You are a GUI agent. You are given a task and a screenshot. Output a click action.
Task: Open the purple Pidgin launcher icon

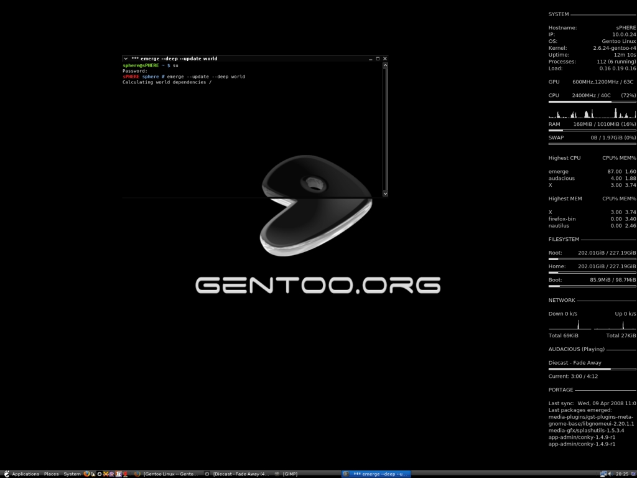click(112, 474)
